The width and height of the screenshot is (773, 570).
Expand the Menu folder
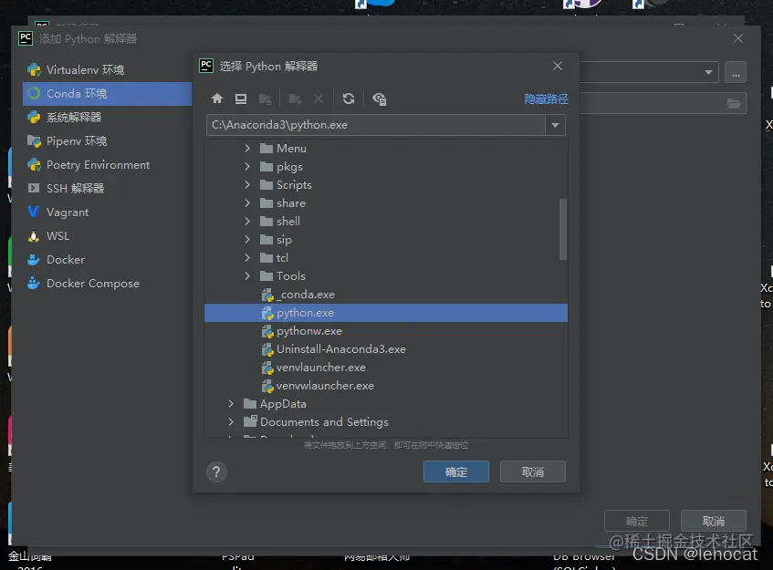point(247,148)
